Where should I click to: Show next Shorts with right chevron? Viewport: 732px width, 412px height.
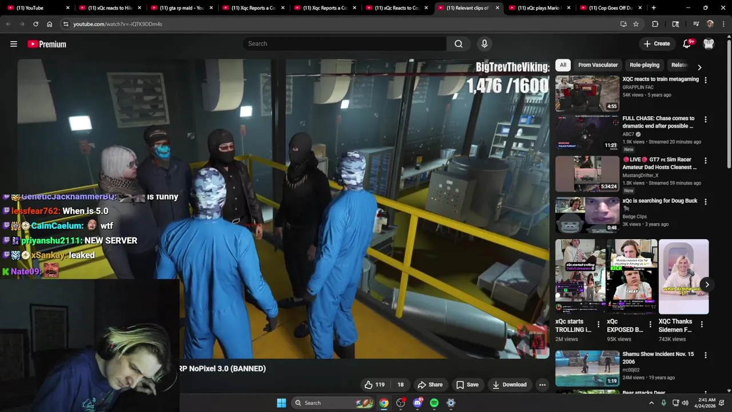(x=707, y=284)
